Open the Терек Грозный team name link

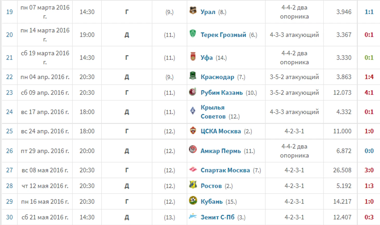pos(223,35)
